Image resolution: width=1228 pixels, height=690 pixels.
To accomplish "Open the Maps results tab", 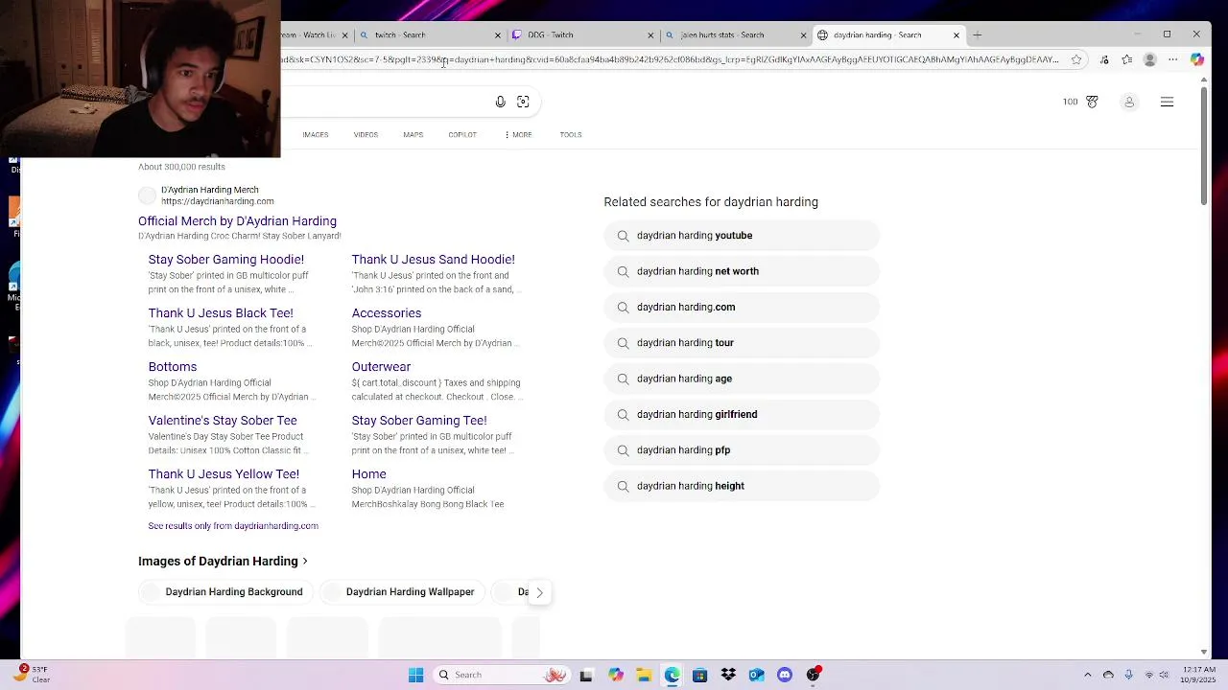I will (x=413, y=135).
